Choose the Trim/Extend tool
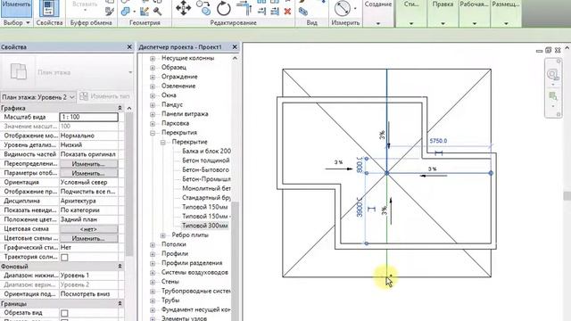571x321 pixels. pos(244,8)
